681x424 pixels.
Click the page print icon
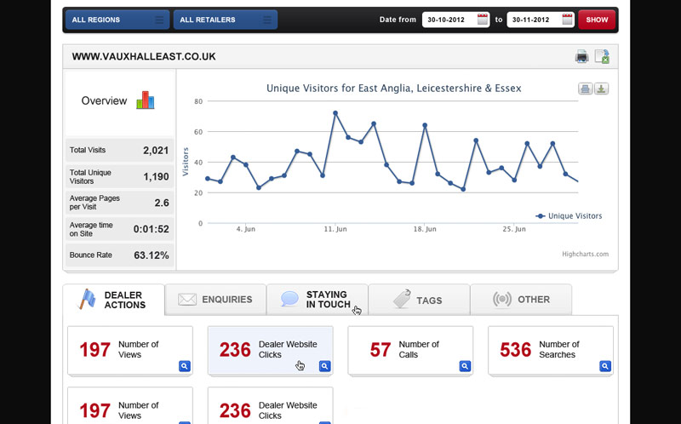pos(581,57)
